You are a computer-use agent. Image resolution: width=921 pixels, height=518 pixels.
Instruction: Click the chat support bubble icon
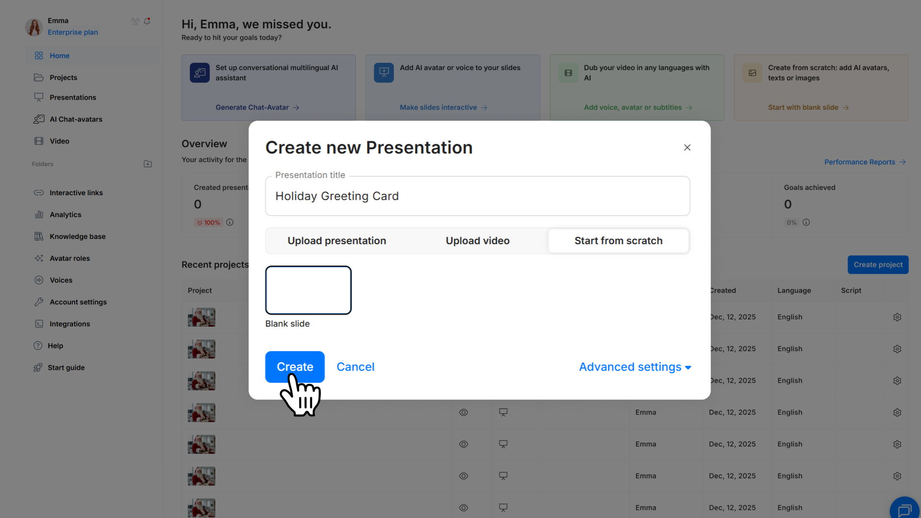(x=905, y=510)
